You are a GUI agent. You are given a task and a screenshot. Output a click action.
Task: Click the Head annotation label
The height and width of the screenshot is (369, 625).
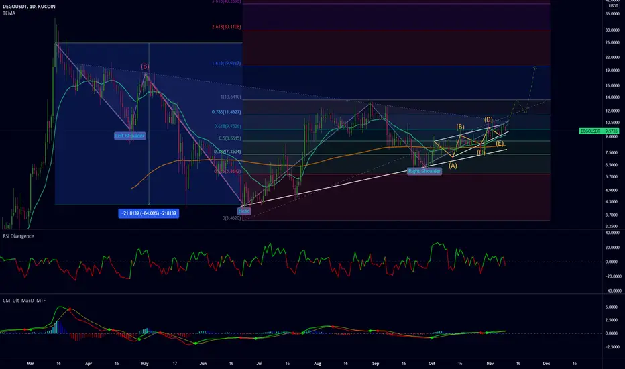(244, 211)
